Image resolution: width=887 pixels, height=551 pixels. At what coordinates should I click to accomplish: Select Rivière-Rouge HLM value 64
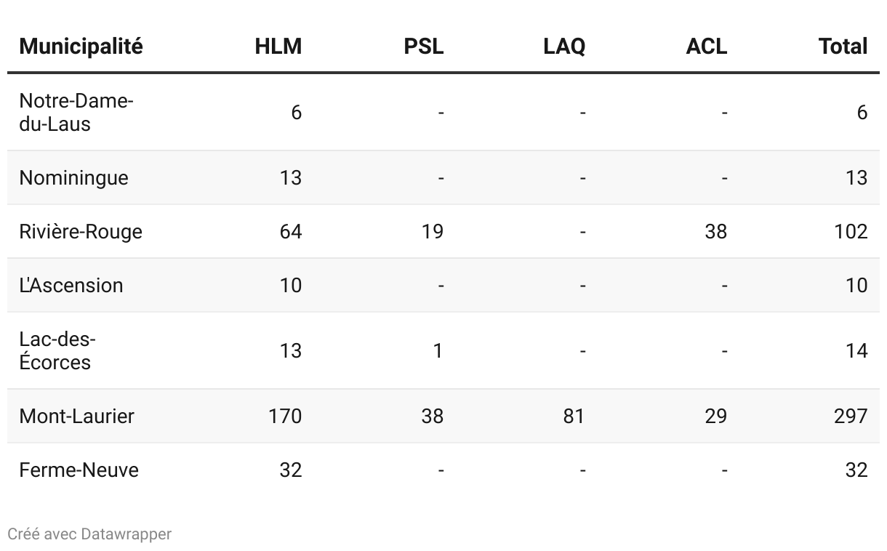pyautogui.click(x=290, y=231)
